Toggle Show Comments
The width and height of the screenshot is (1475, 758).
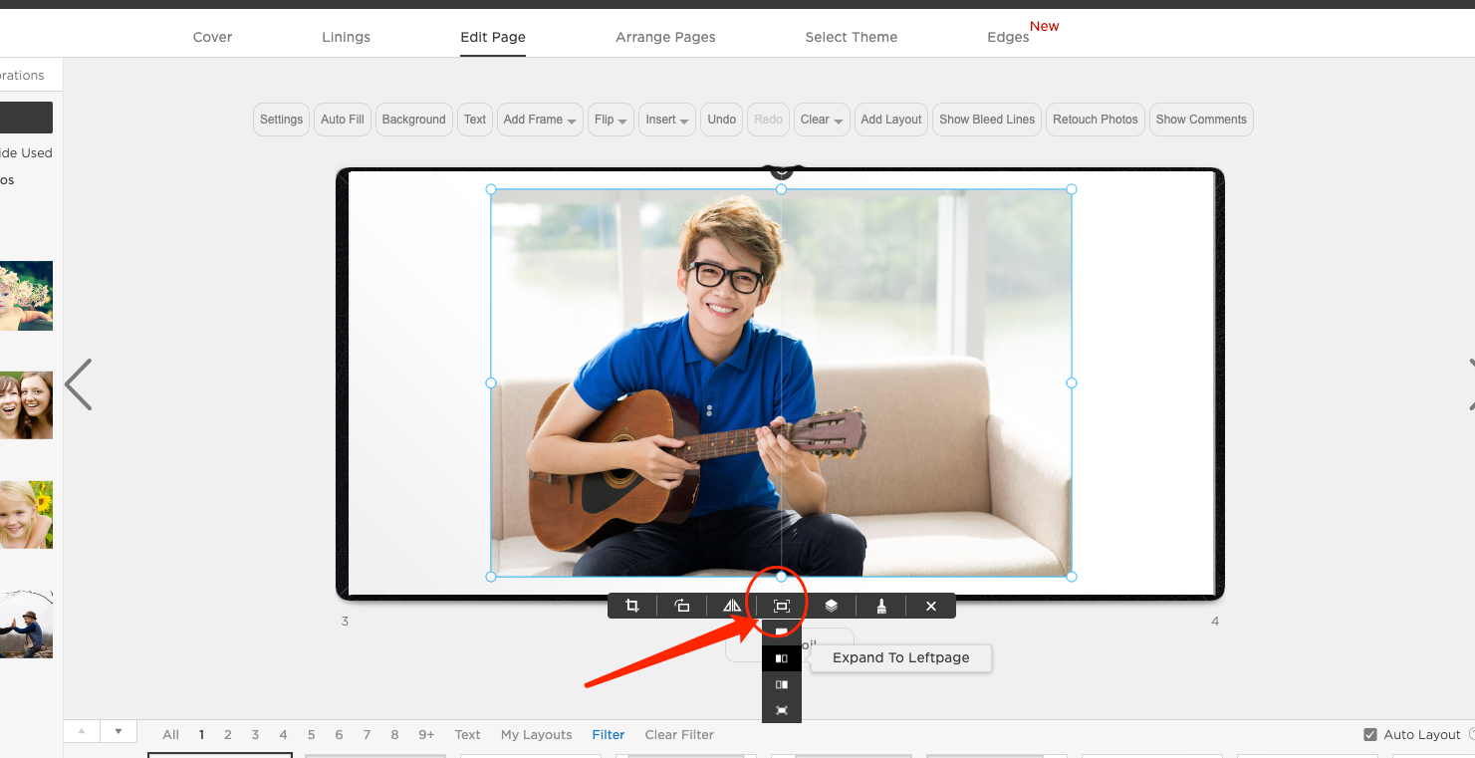pyautogui.click(x=1201, y=120)
